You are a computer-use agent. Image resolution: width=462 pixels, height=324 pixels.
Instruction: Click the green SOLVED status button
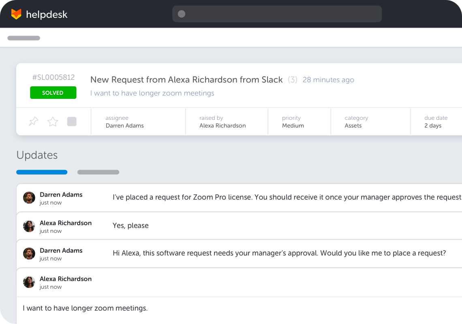pyautogui.click(x=53, y=93)
